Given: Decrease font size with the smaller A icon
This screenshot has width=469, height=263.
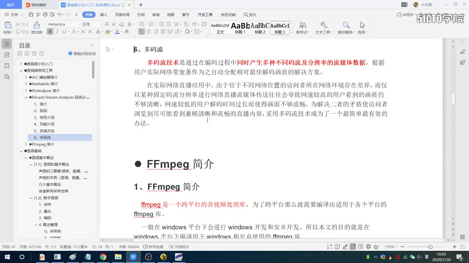Looking at the screenshot, I should (114, 24).
